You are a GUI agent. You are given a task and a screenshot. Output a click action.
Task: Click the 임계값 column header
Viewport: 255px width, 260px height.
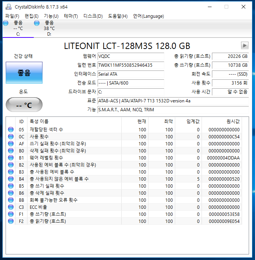(188, 122)
